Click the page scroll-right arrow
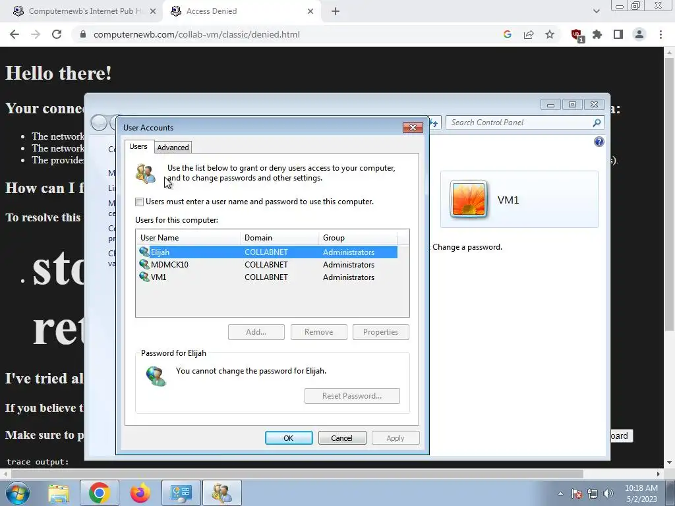This screenshot has width=675, height=506. coord(659,474)
